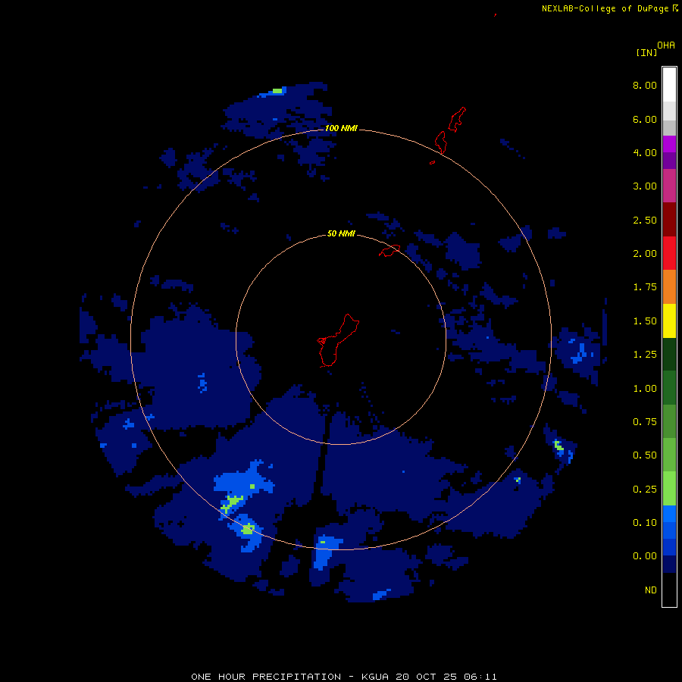The width and height of the screenshot is (682, 682).
Task: Click the 0.75 legend value
Action: [x=645, y=422]
